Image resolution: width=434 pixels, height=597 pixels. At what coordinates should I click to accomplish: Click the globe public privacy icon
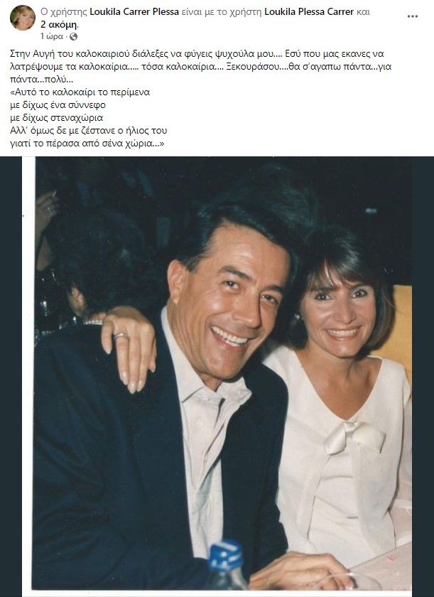pyautogui.click(x=73, y=36)
